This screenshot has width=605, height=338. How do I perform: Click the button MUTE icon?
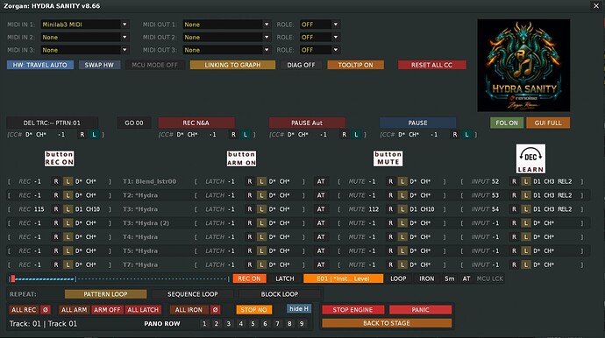coord(388,158)
